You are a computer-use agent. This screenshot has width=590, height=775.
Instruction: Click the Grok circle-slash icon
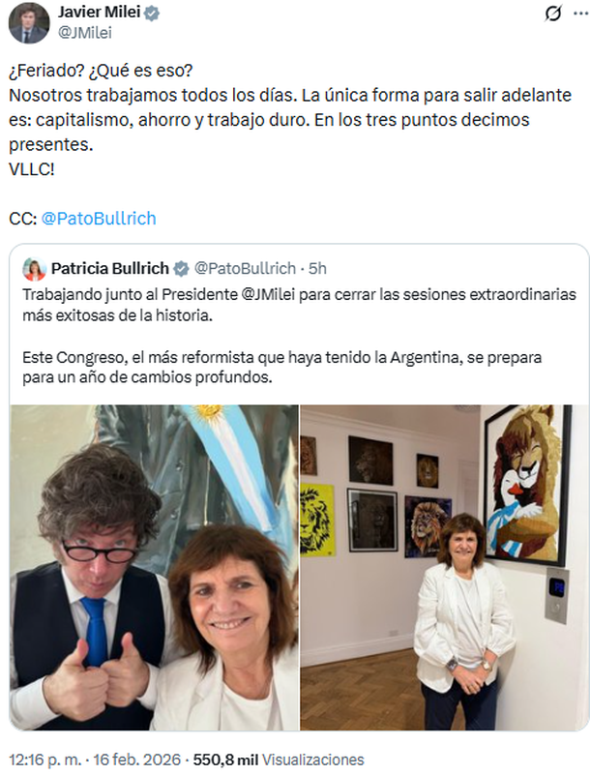click(x=553, y=14)
